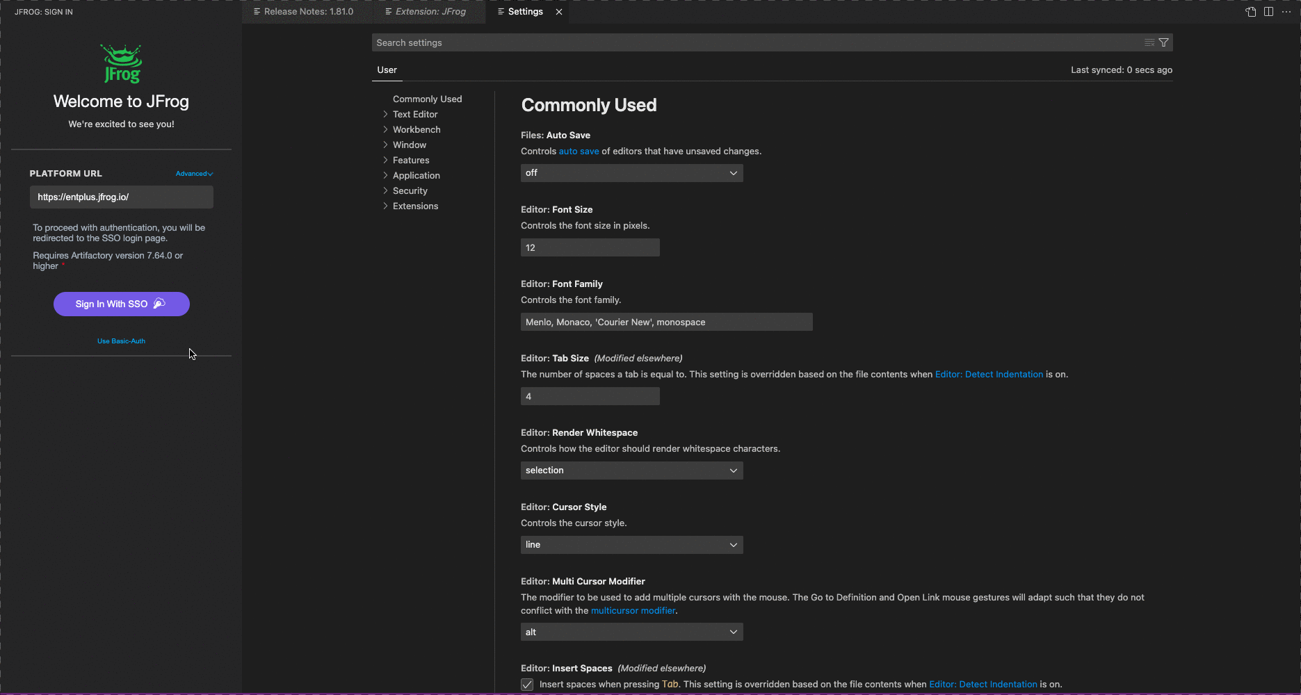Open the Use Basic-Auth link
Image resolution: width=1301 pixels, height=695 pixels.
(x=121, y=341)
